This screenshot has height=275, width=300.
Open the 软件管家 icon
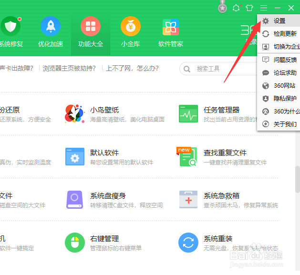[171, 27]
